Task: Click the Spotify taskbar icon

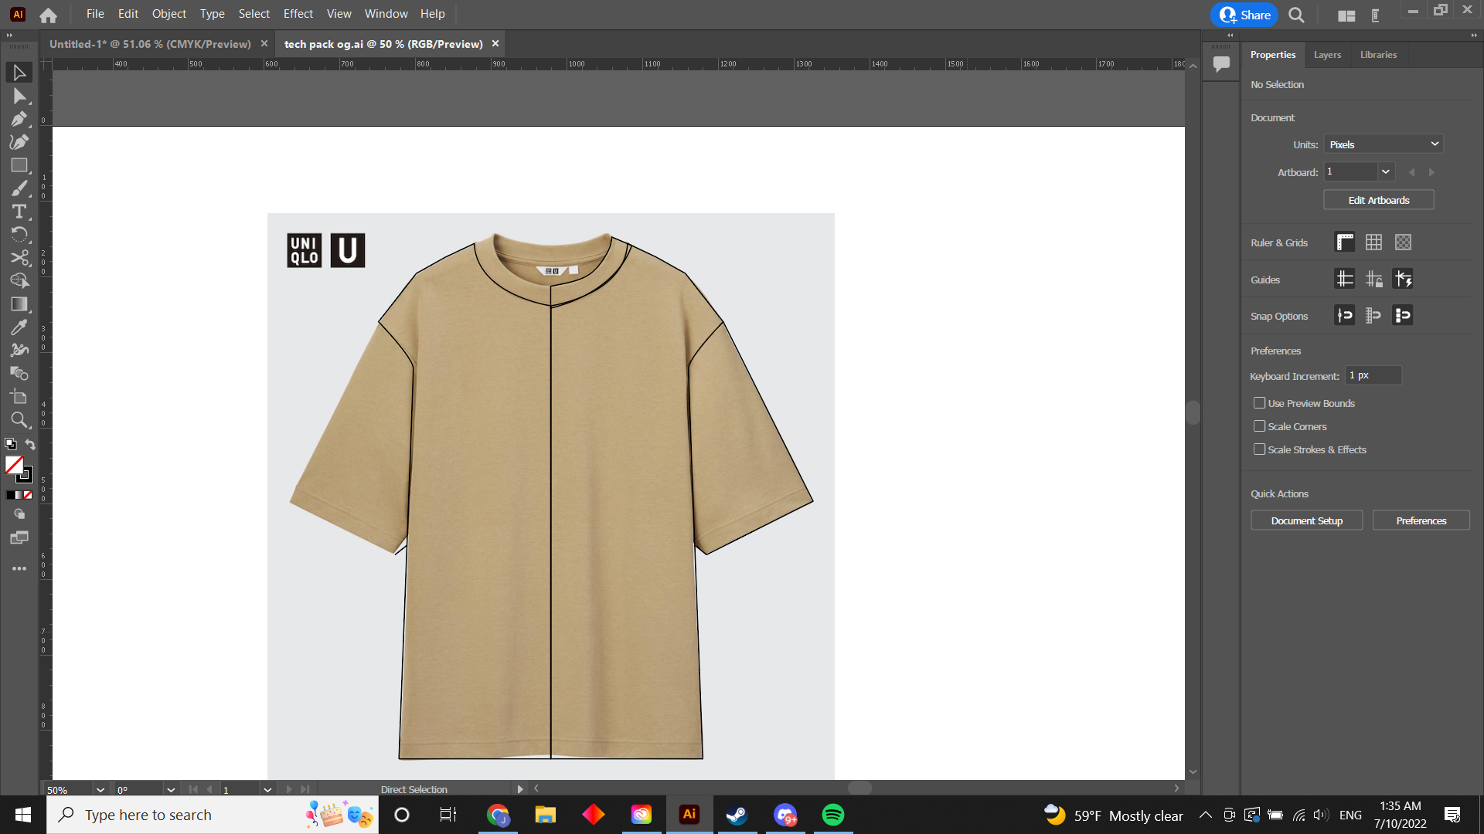Action: point(834,814)
